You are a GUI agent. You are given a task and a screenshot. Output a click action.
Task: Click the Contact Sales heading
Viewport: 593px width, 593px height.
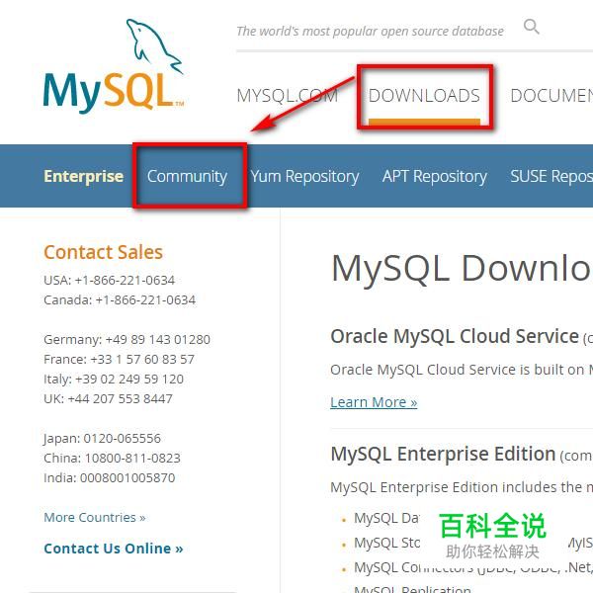point(103,252)
